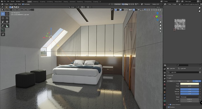Activate the Cursor tool in the viewport toolbar
202x109 pixels.
(7, 14)
